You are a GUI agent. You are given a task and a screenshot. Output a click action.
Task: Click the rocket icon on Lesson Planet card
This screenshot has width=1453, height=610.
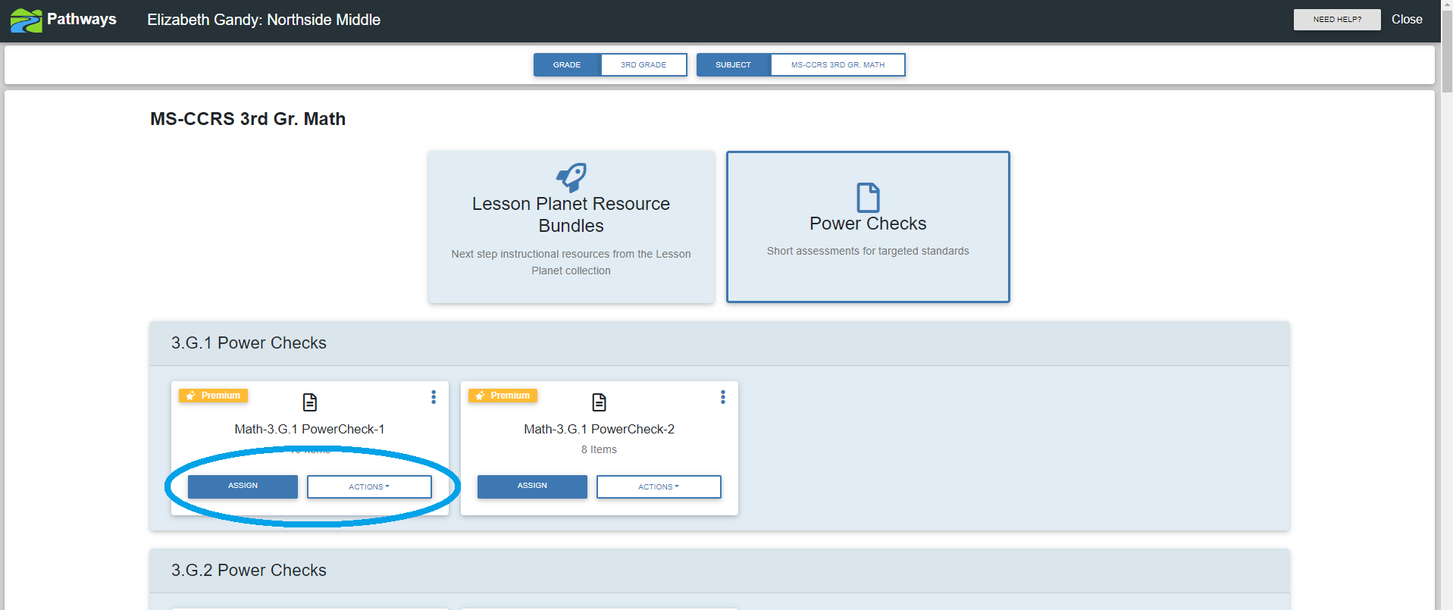pos(571,177)
